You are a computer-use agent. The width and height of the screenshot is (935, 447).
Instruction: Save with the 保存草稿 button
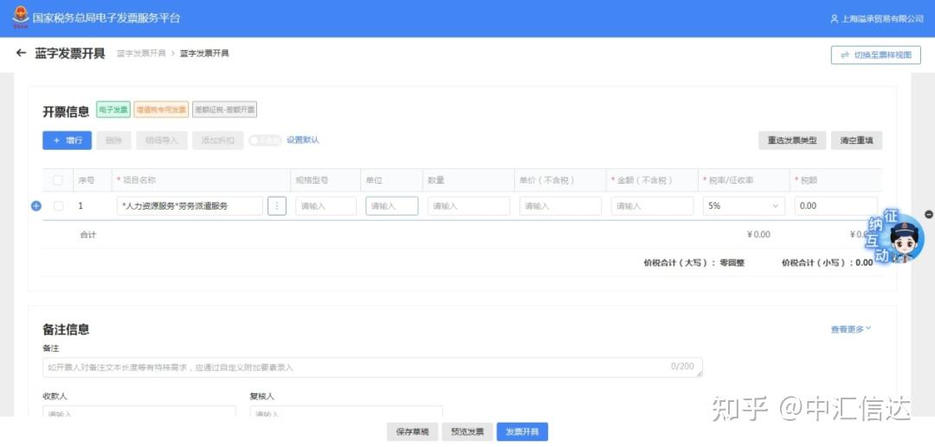412,432
